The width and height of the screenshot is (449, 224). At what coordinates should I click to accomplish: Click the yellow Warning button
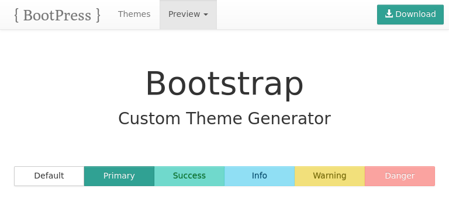(330, 176)
